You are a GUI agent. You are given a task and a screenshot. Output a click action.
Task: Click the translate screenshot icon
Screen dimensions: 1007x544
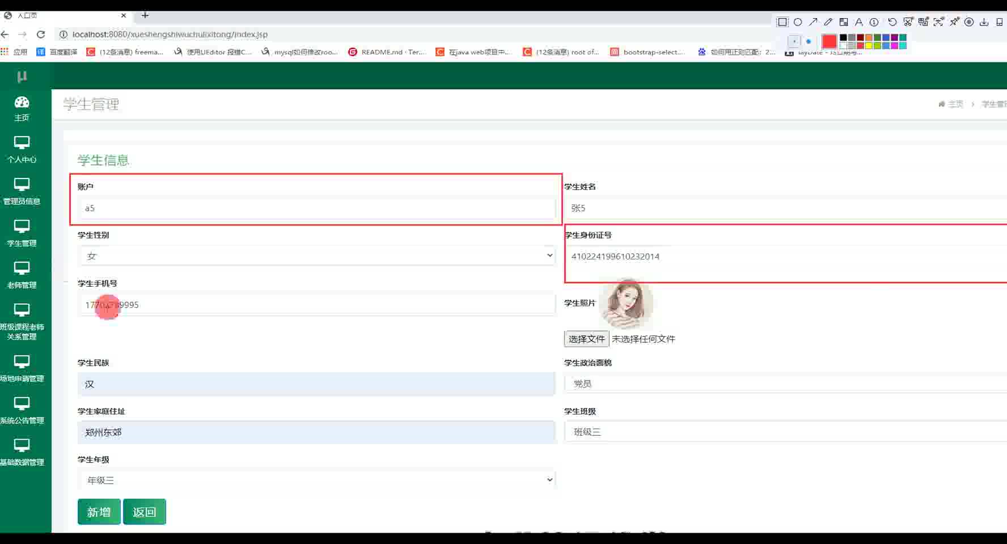coord(923,22)
